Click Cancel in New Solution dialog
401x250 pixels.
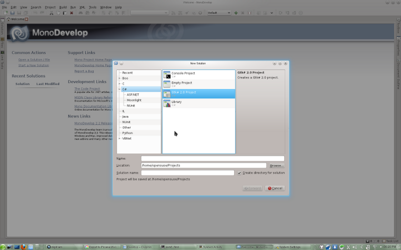[x=275, y=188]
